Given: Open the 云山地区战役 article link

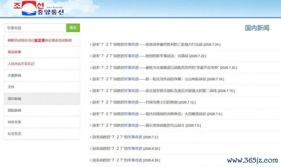Looking at the screenshot, I should (158, 79).
